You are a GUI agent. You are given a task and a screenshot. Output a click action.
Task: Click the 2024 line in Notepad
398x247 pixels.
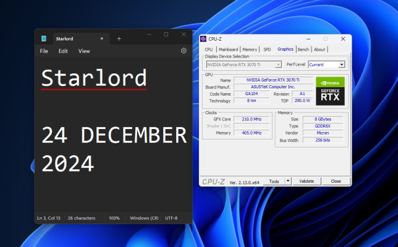68,164
